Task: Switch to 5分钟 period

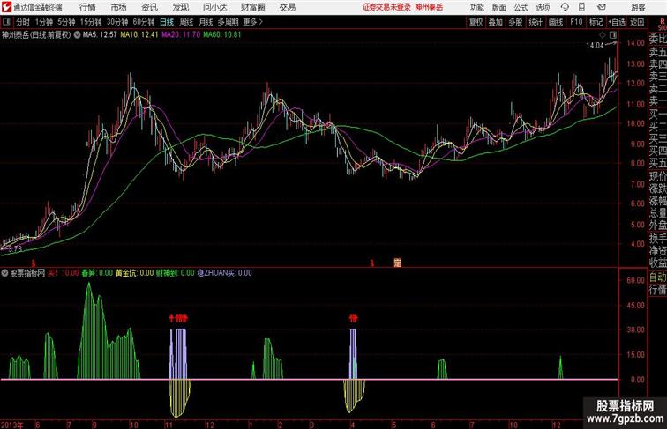Action: (66, 22)
